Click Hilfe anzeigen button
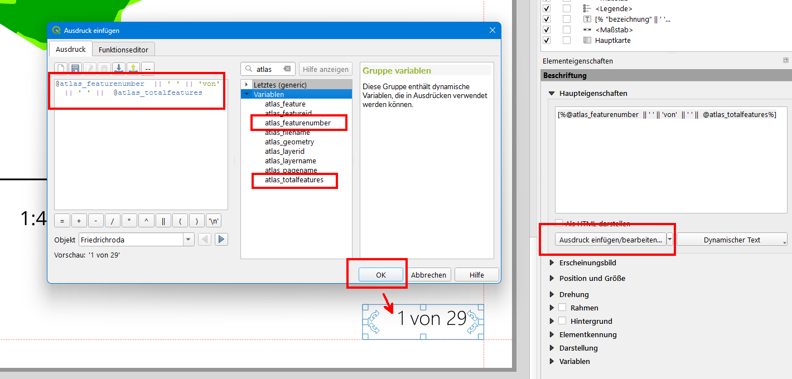Viewport: 792px width, 379px height. (x=326, y=69)
